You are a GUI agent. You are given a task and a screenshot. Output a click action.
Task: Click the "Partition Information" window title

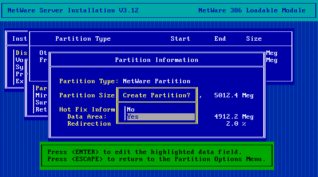tap(156, 60)
